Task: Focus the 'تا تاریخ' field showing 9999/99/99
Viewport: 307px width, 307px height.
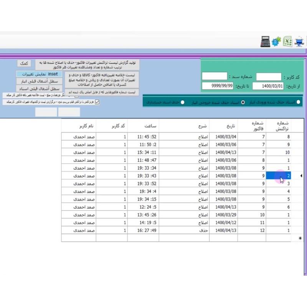Action: coord(218,86)
